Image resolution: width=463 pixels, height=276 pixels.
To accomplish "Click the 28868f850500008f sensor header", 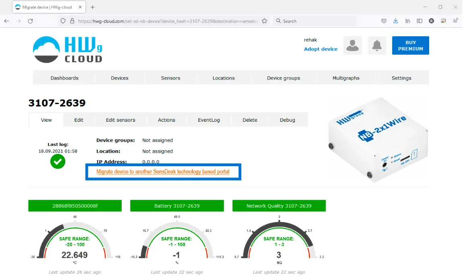I will tap(75, 206).
